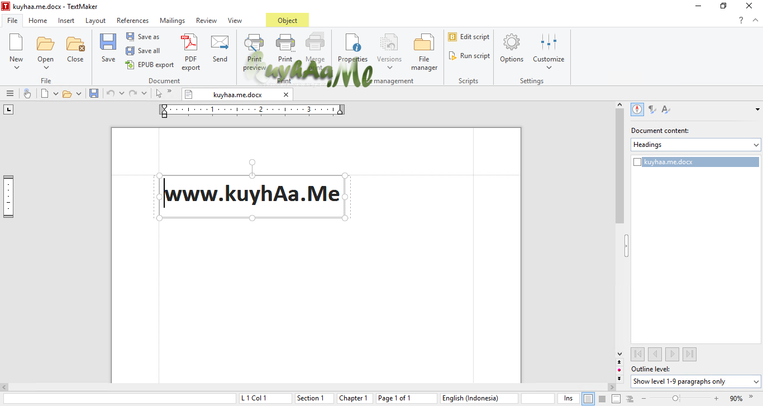The image size is (763, 406).
Task: Select the object pointer tool
Action: pos(159,93)
